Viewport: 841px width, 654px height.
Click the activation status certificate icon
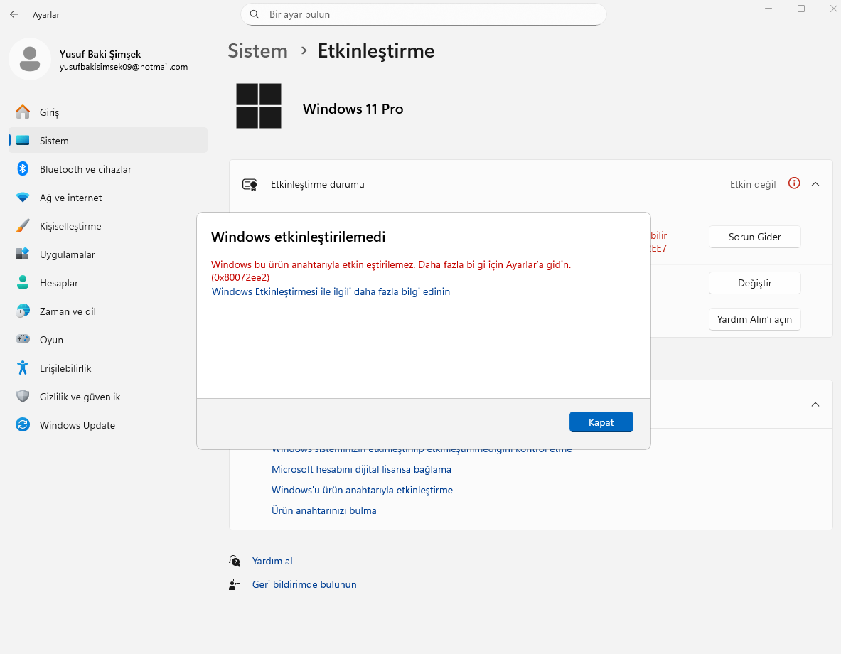(250, 185)
